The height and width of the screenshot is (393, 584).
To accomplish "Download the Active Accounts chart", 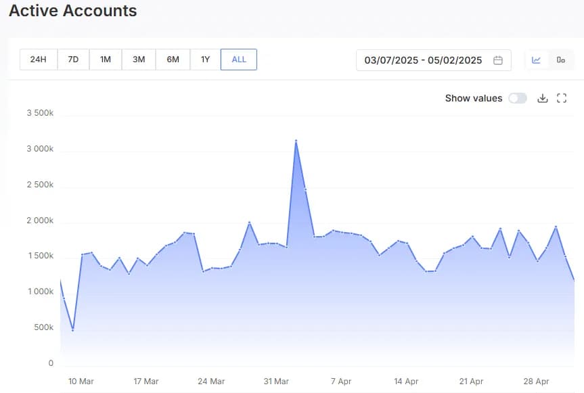I will pyautogui.click(x=542, y=98).
